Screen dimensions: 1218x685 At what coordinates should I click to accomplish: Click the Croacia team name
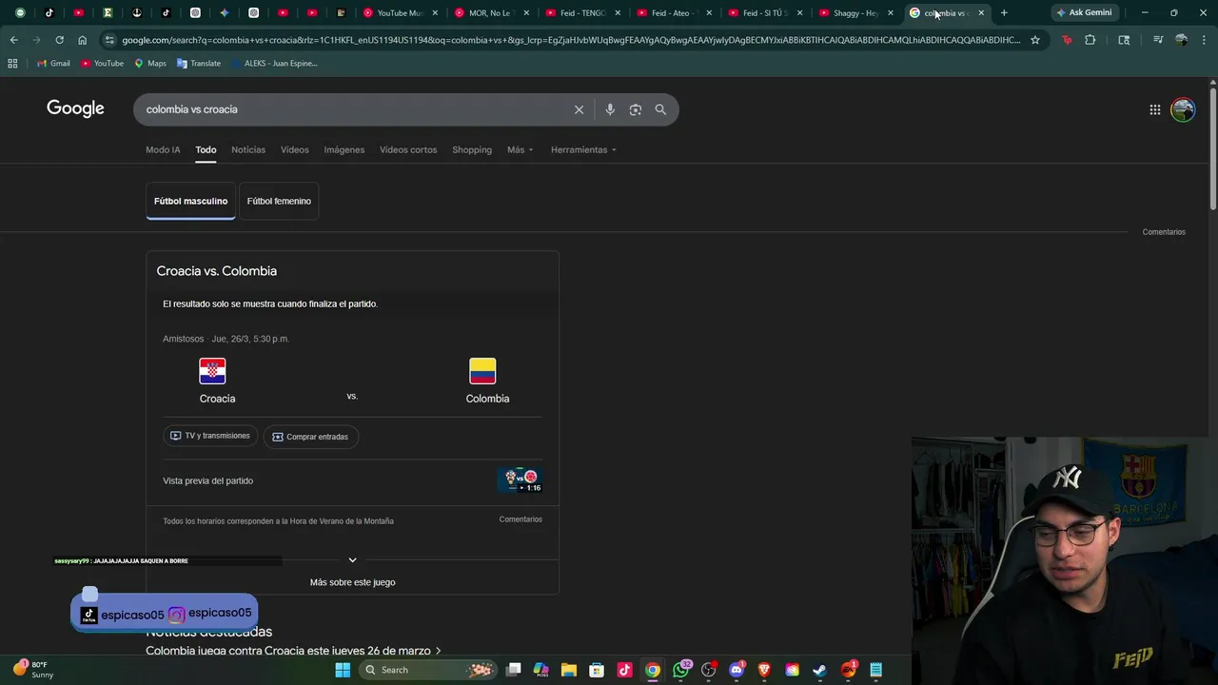(x=217, y=399)
